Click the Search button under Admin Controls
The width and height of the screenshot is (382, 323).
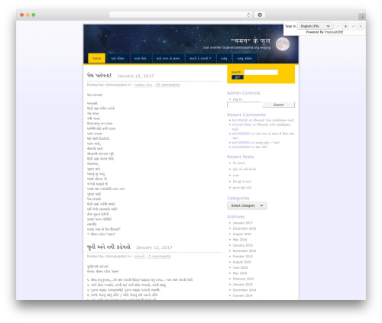point(279,105)
